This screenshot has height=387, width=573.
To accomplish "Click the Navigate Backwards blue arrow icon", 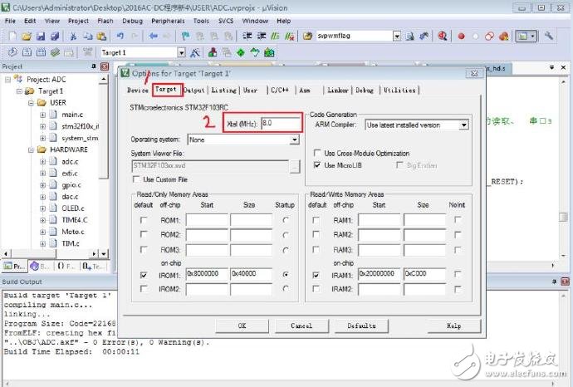I will 154,36.
